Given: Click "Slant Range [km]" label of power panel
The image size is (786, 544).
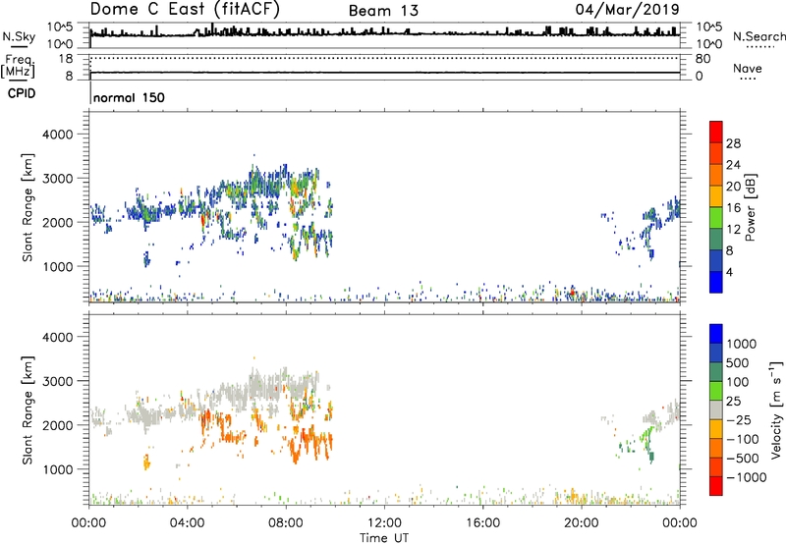Looking at the screenshot, I should [x=28, y=207].
